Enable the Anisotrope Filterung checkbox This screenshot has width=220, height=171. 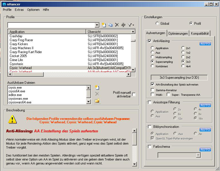150,102
